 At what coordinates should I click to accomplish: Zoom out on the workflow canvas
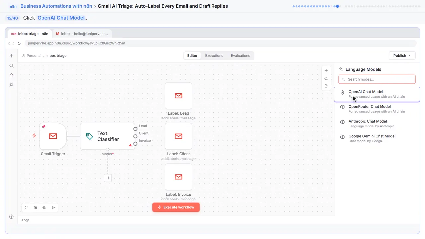pyautogui.click(x=44, y=208)
